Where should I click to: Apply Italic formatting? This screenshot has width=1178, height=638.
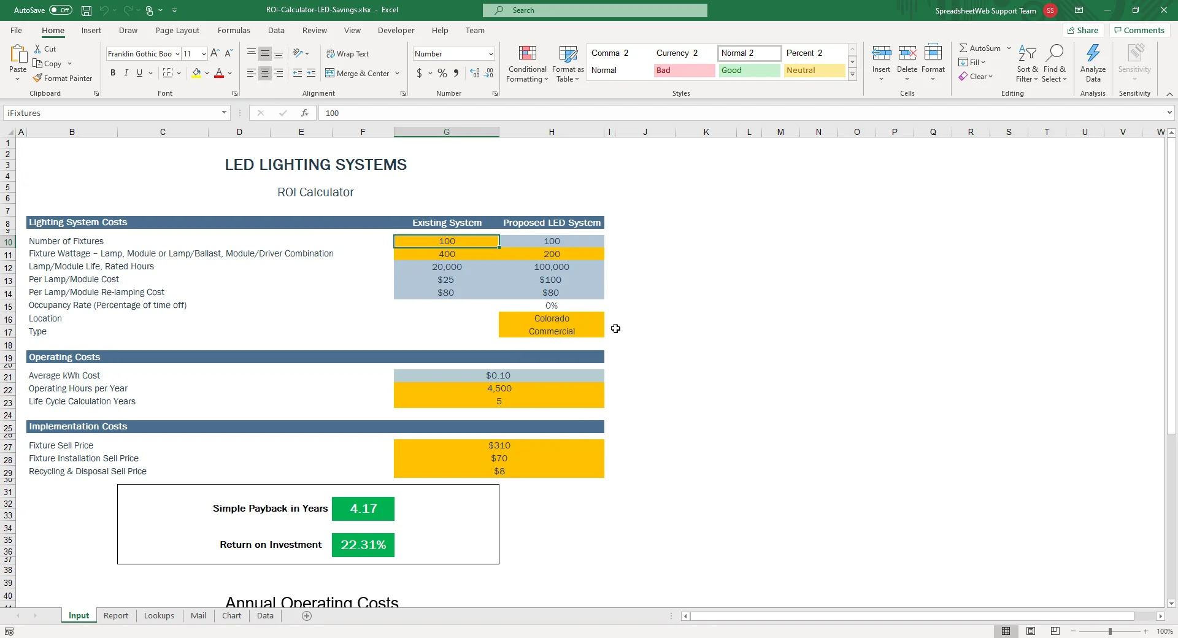(126, 73)
